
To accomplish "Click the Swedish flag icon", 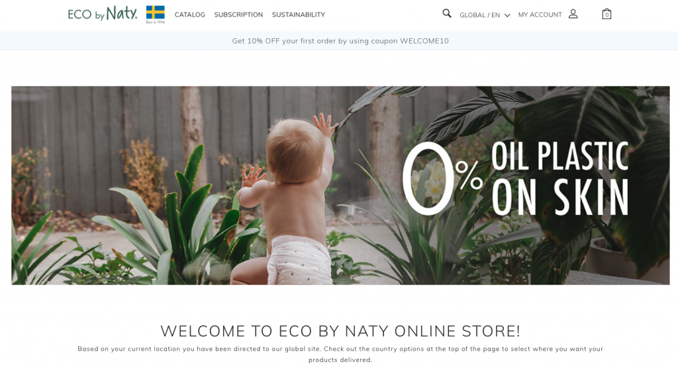I will point(155,13).
